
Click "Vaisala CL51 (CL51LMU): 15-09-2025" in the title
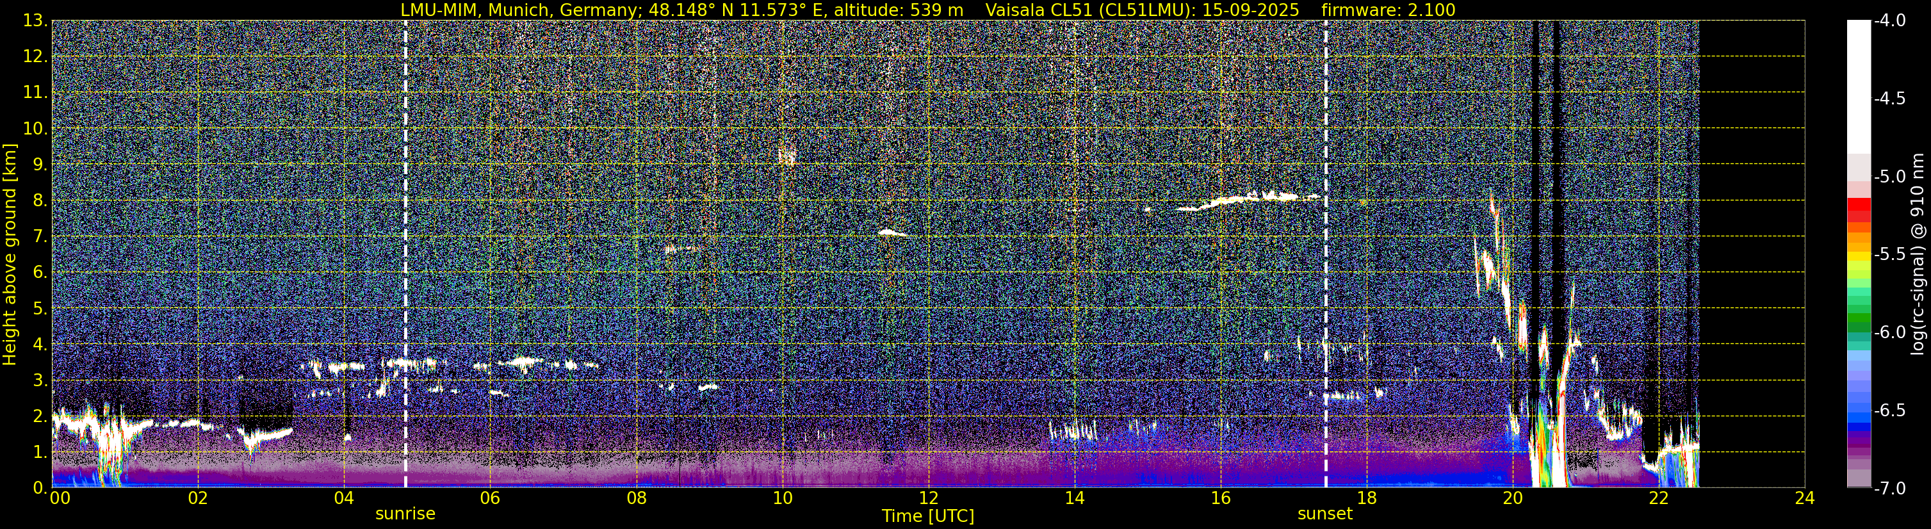coord(1143,10)
